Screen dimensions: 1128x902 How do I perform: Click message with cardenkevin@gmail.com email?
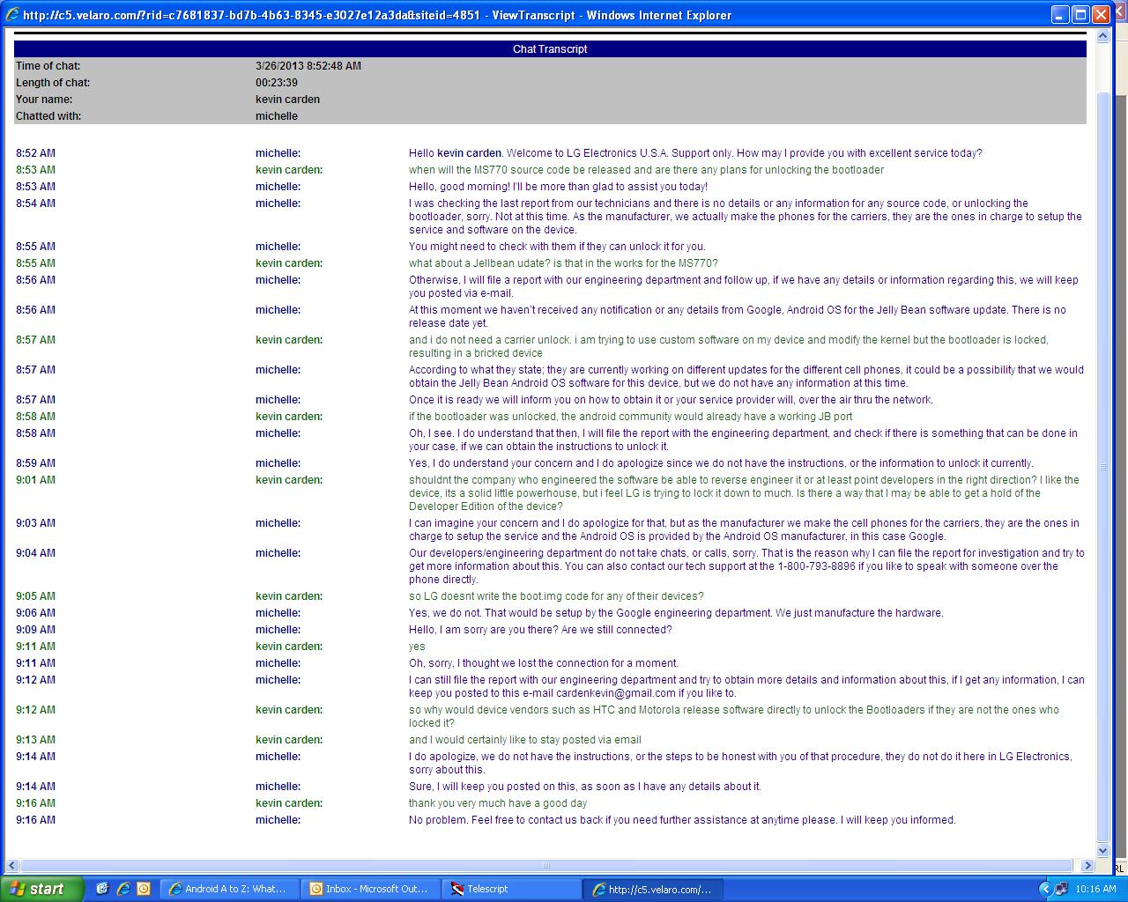[746, 686]
